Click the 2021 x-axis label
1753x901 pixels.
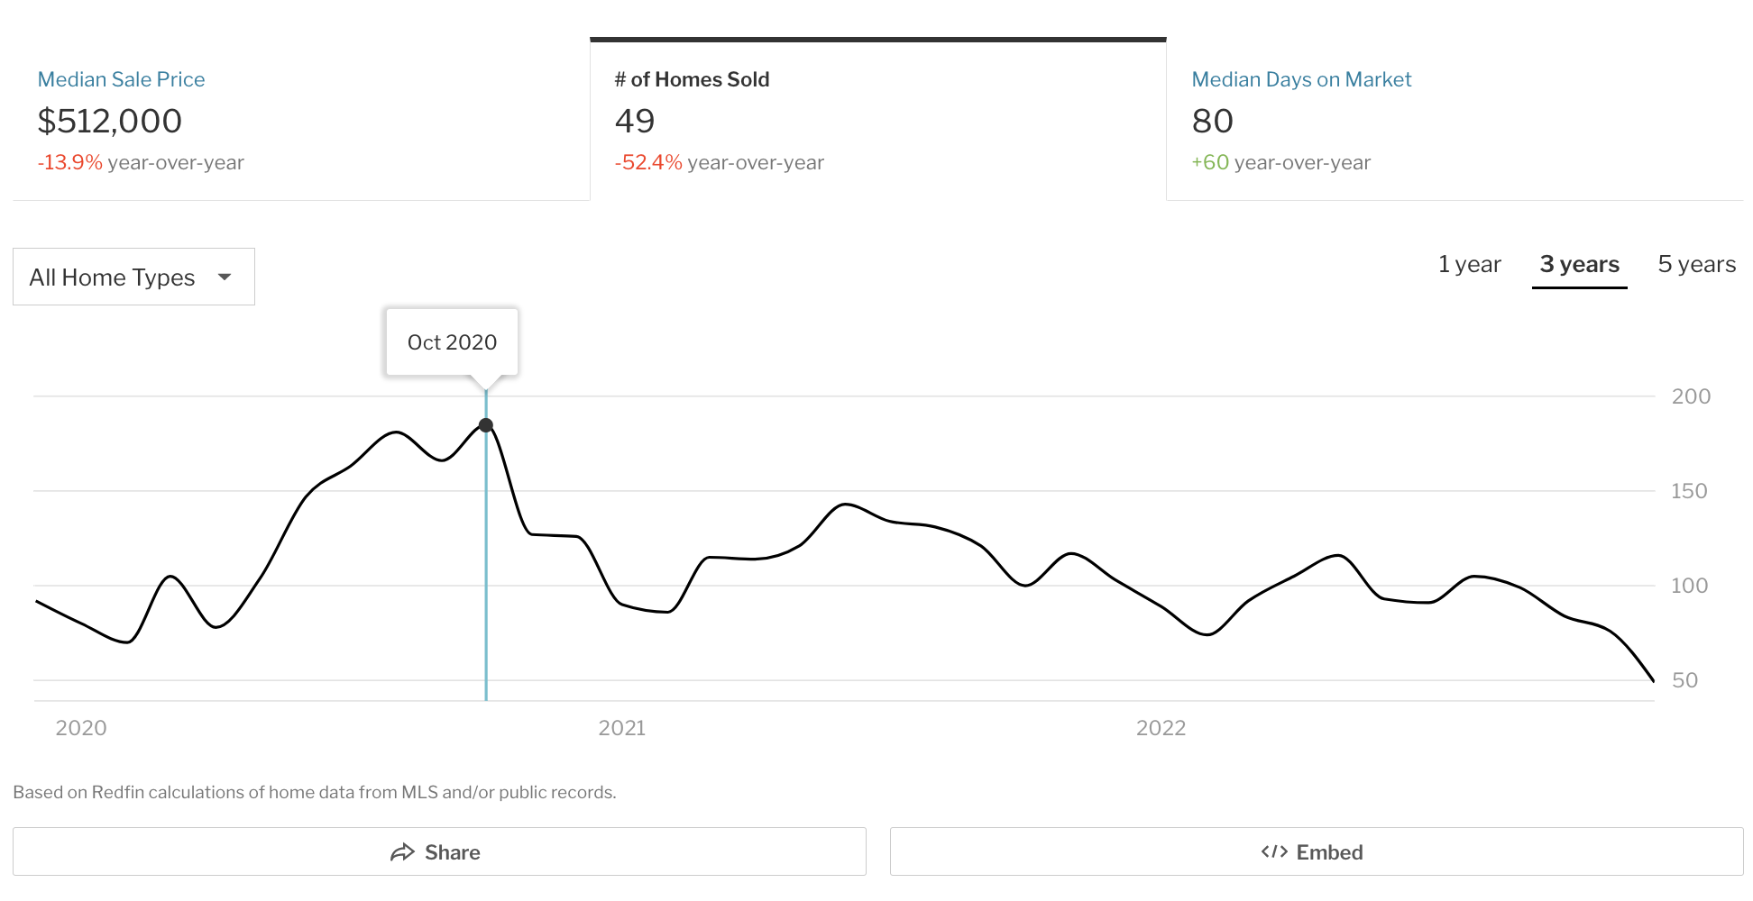621,728
